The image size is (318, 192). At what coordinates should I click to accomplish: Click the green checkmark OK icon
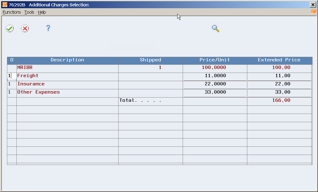coord(10,29)
